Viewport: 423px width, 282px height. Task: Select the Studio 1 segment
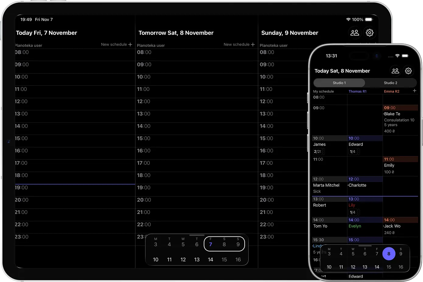click(339, 83)
